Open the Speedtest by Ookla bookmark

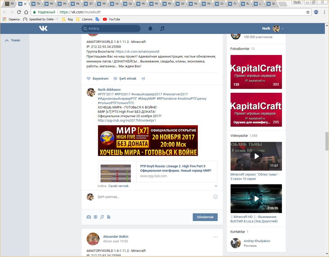(x=41, y=19)
